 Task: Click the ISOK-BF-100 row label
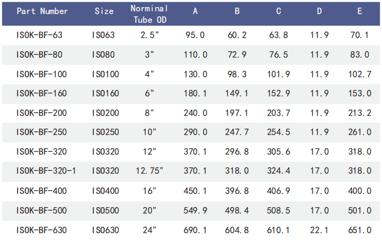point(41,74)
